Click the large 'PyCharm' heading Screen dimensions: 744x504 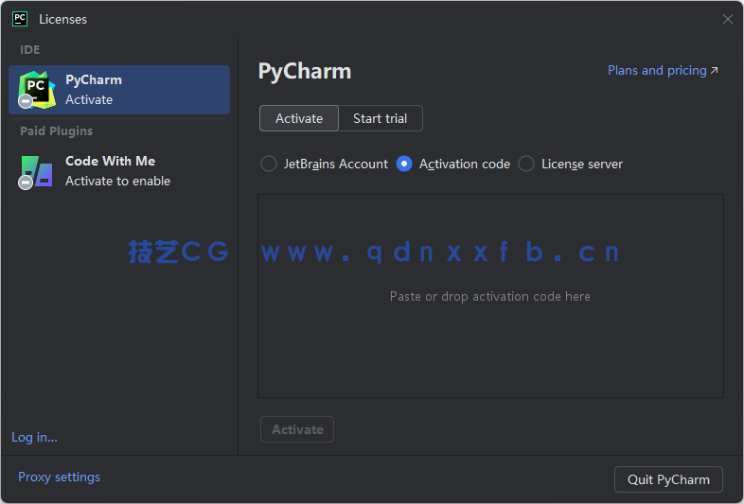point(305,72)
